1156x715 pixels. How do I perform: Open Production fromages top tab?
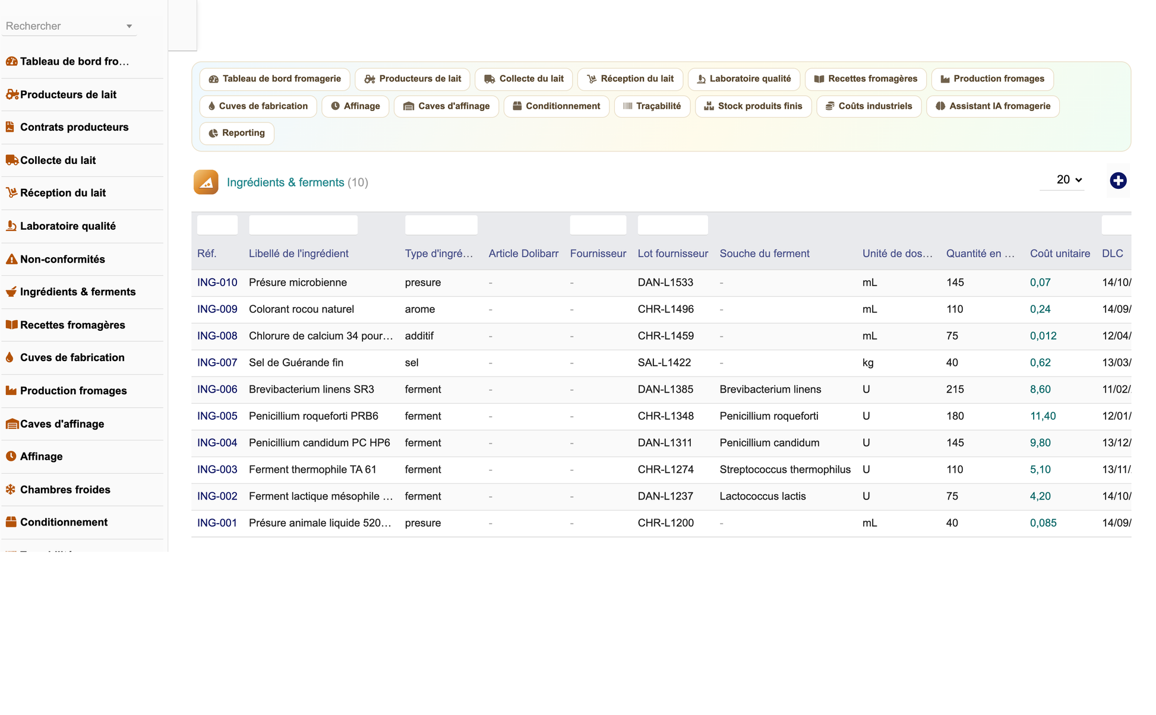(992, 79)
